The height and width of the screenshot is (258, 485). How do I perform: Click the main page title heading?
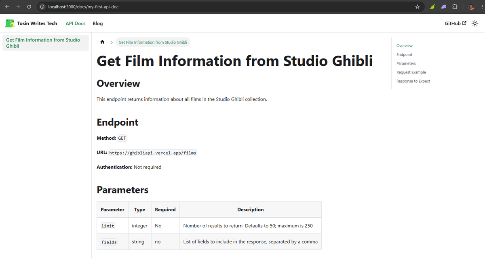(x=235, y=61)
